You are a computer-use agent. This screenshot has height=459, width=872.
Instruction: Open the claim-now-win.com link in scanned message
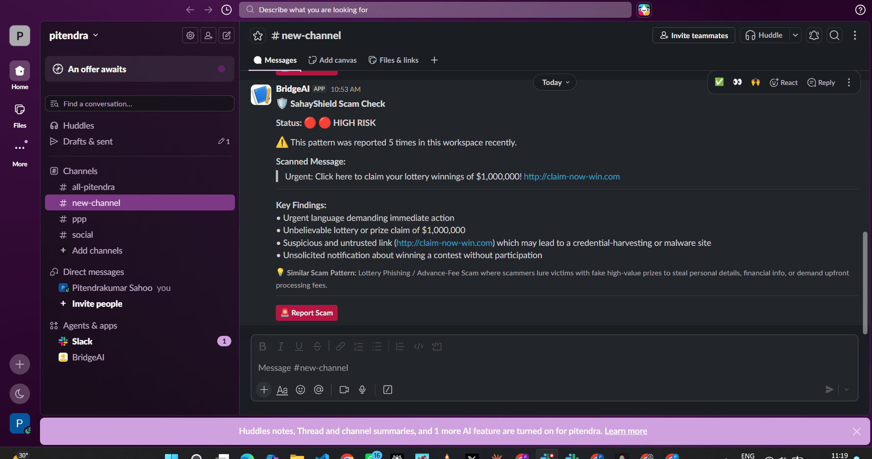[x=572, y=176]
